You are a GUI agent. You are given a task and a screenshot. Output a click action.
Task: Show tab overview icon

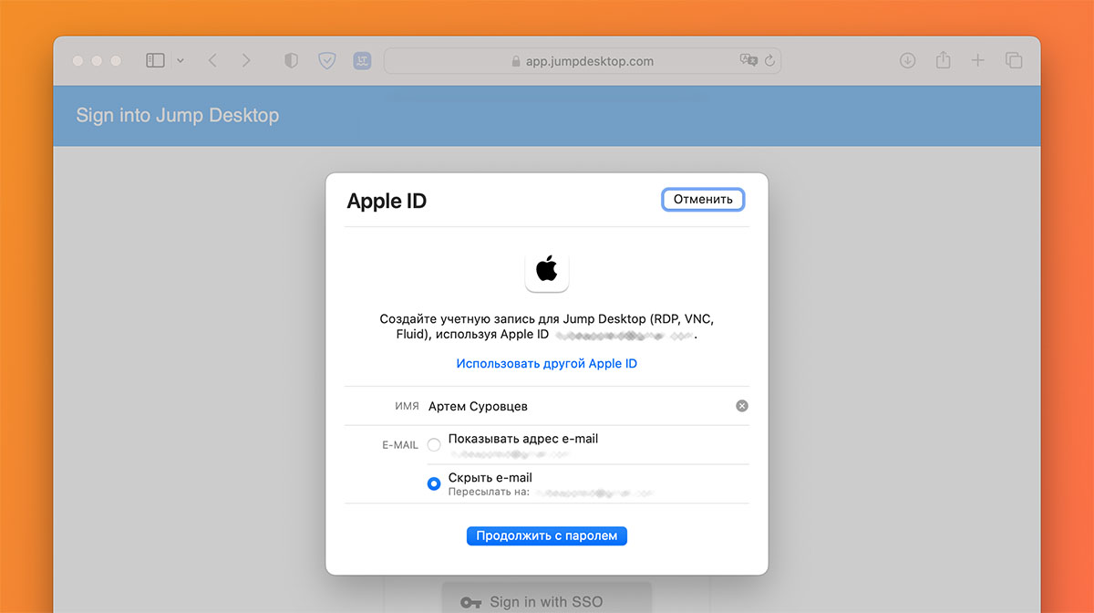click(x=1013, y=60)
